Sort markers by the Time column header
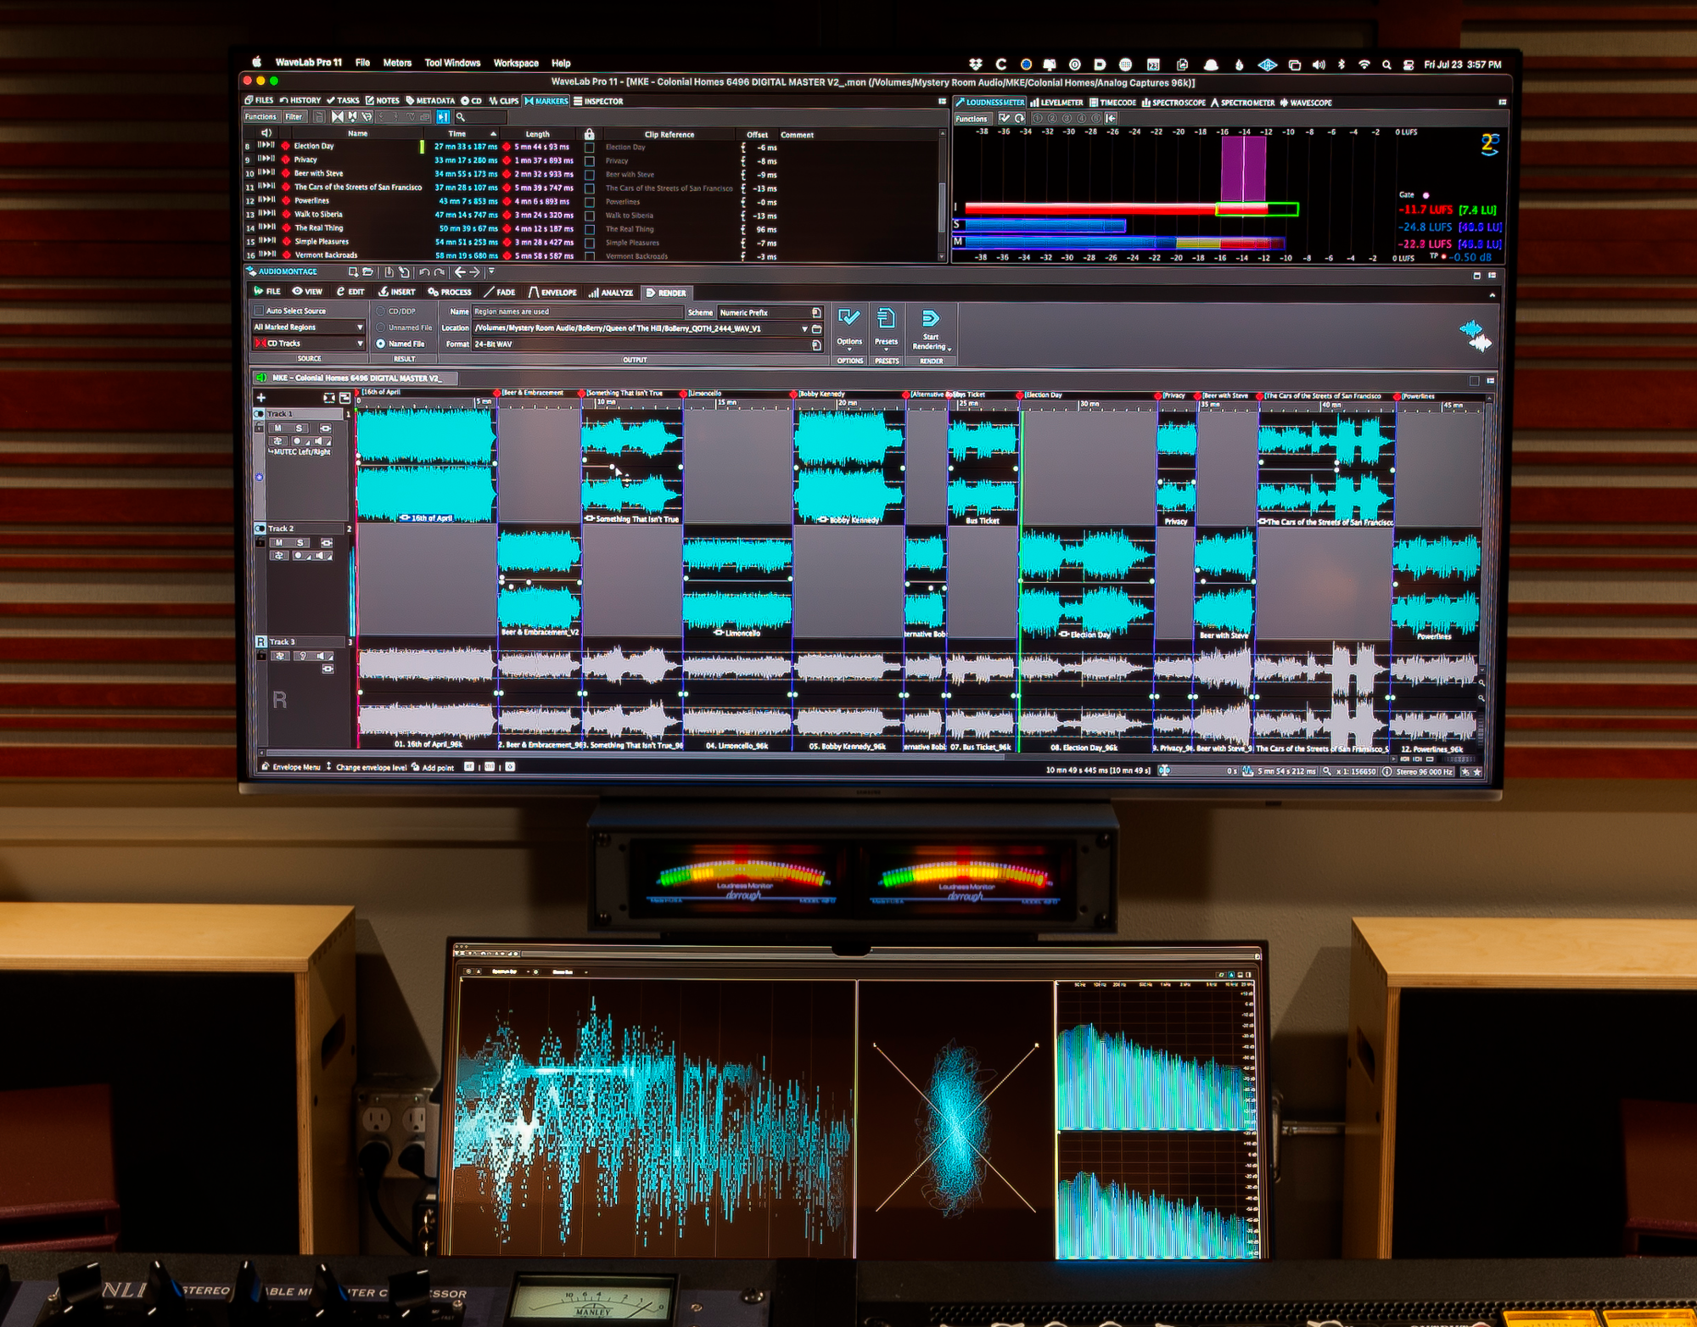The height and width of the screenshot is (1327, 1697). pyautogui.click(x=462, y=133)
